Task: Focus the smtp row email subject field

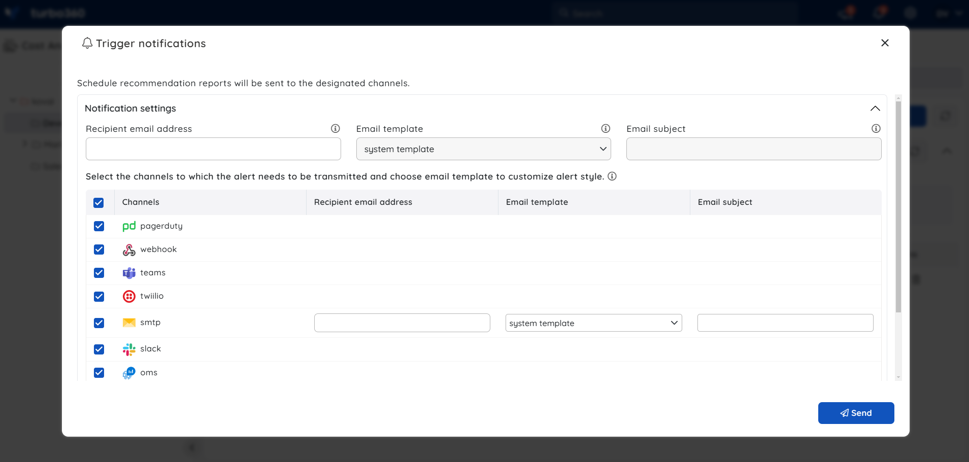Action: click(x=785, y=323)
